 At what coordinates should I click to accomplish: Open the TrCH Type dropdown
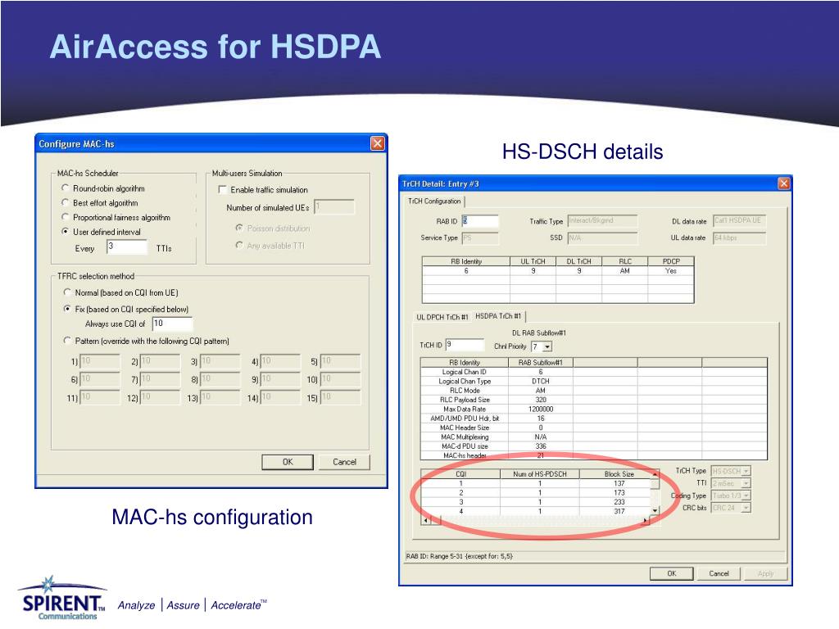pyautogui.click(x=746, y=471)
